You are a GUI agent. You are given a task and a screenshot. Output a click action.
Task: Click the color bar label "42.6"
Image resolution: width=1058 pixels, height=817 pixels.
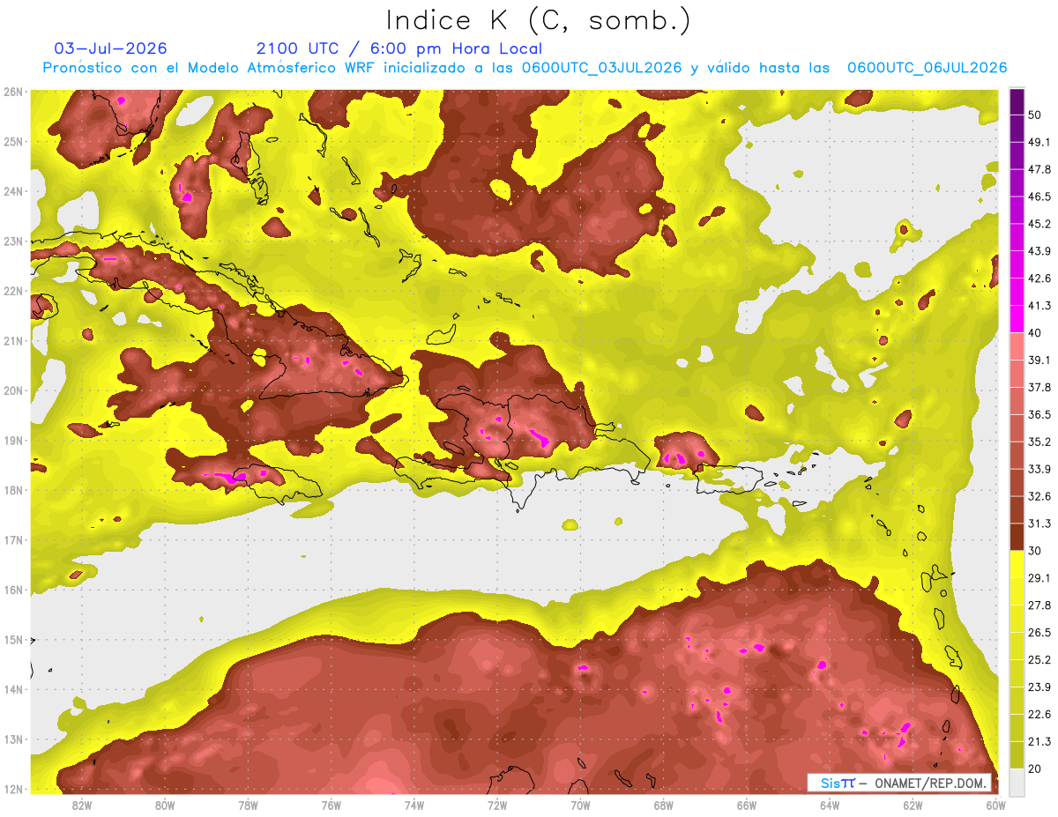[1039, 279]
